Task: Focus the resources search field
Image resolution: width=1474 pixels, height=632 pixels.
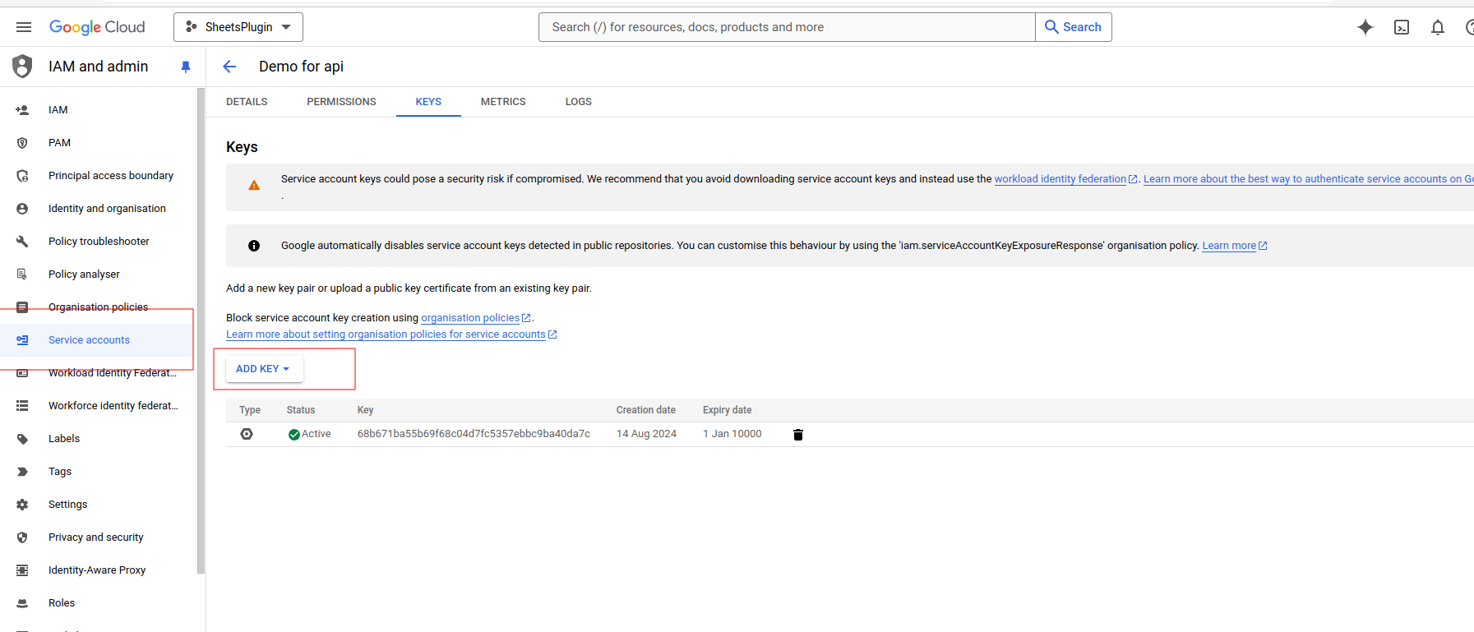Action: point(786,27)
